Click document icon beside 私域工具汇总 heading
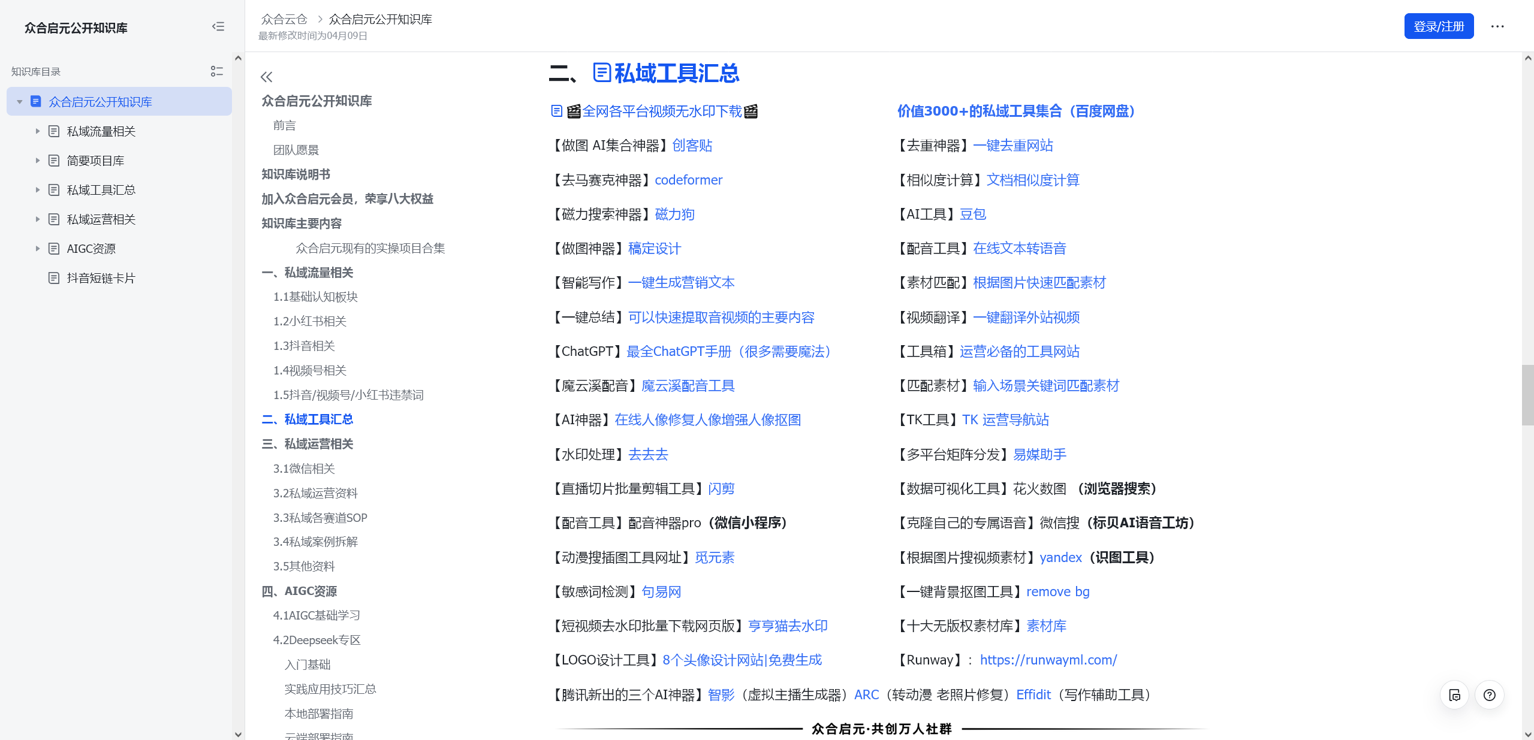 [x=602, y=73]
